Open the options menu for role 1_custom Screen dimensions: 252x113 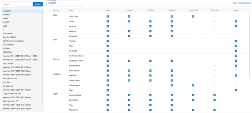[40, 11]
